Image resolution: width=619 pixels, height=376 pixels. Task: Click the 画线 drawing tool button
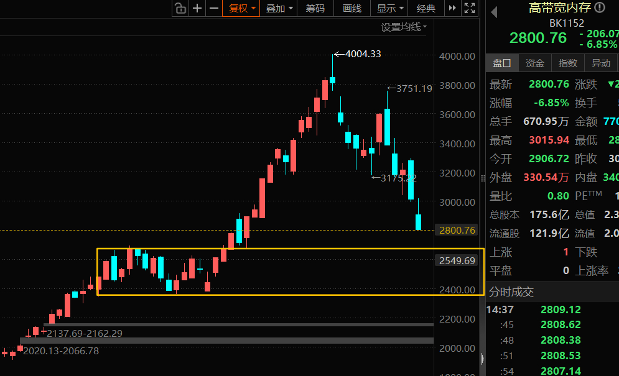[352, 8]
